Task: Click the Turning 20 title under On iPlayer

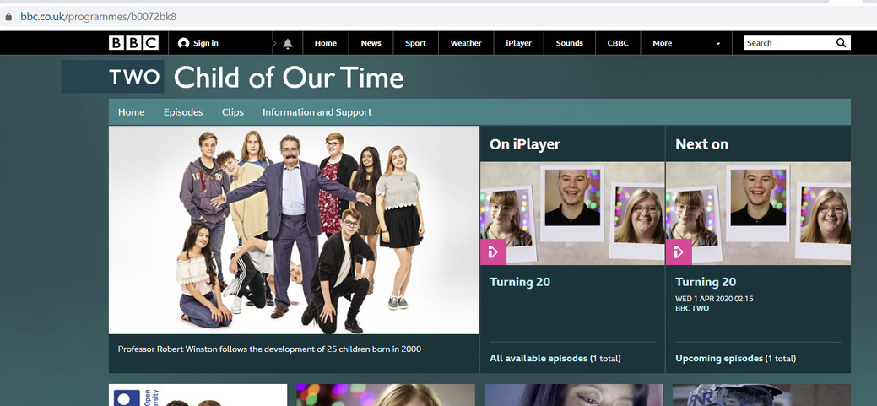Action: pos(520,282)
